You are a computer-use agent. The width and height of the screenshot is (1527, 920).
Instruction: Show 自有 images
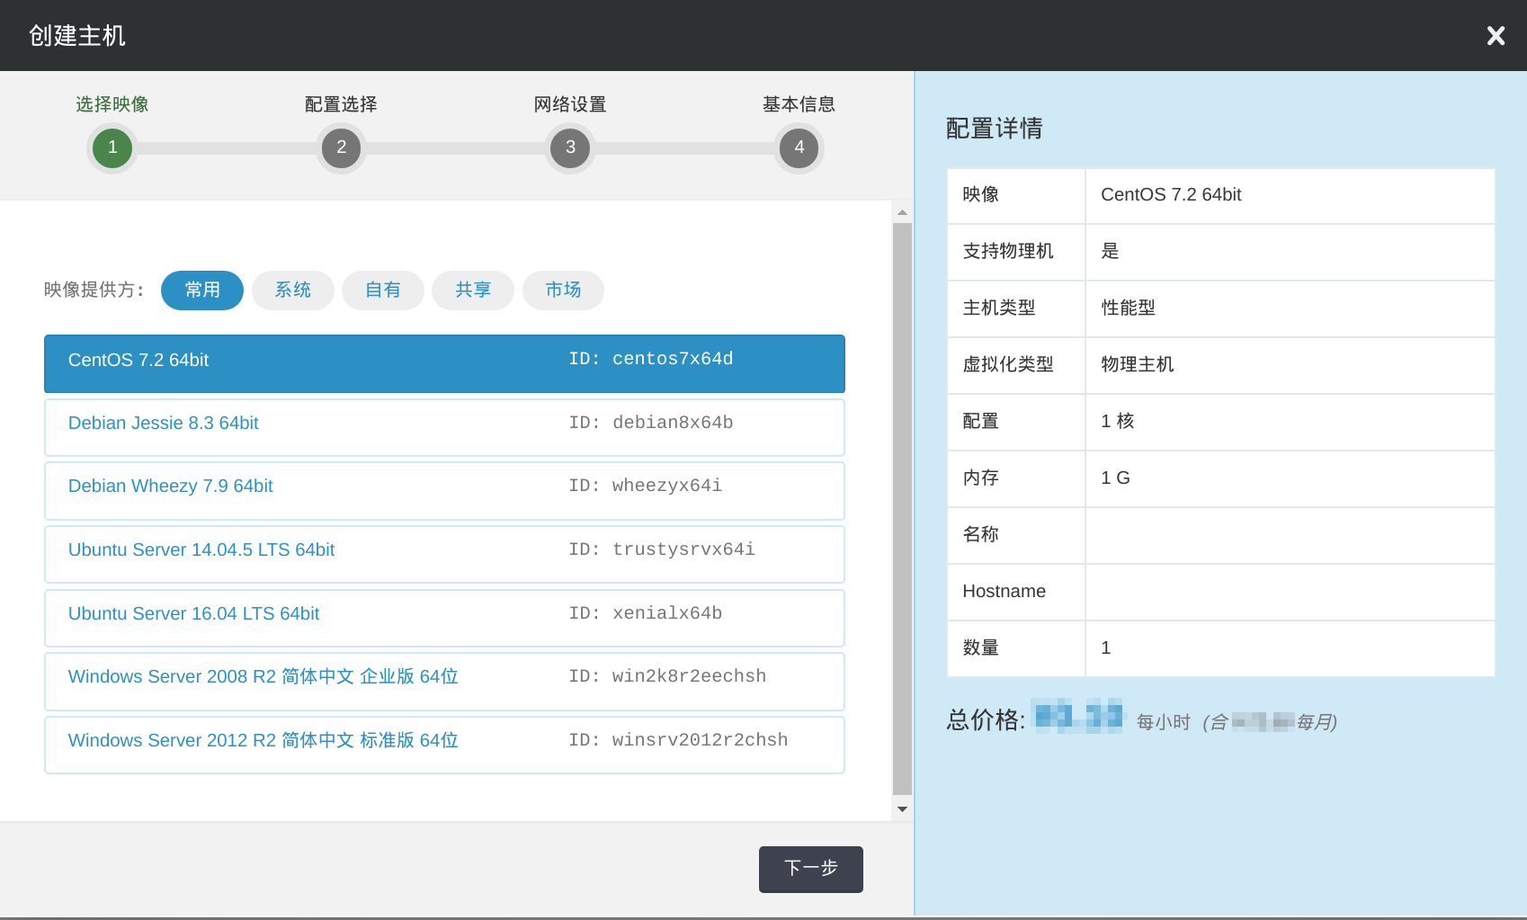[382, 290]
